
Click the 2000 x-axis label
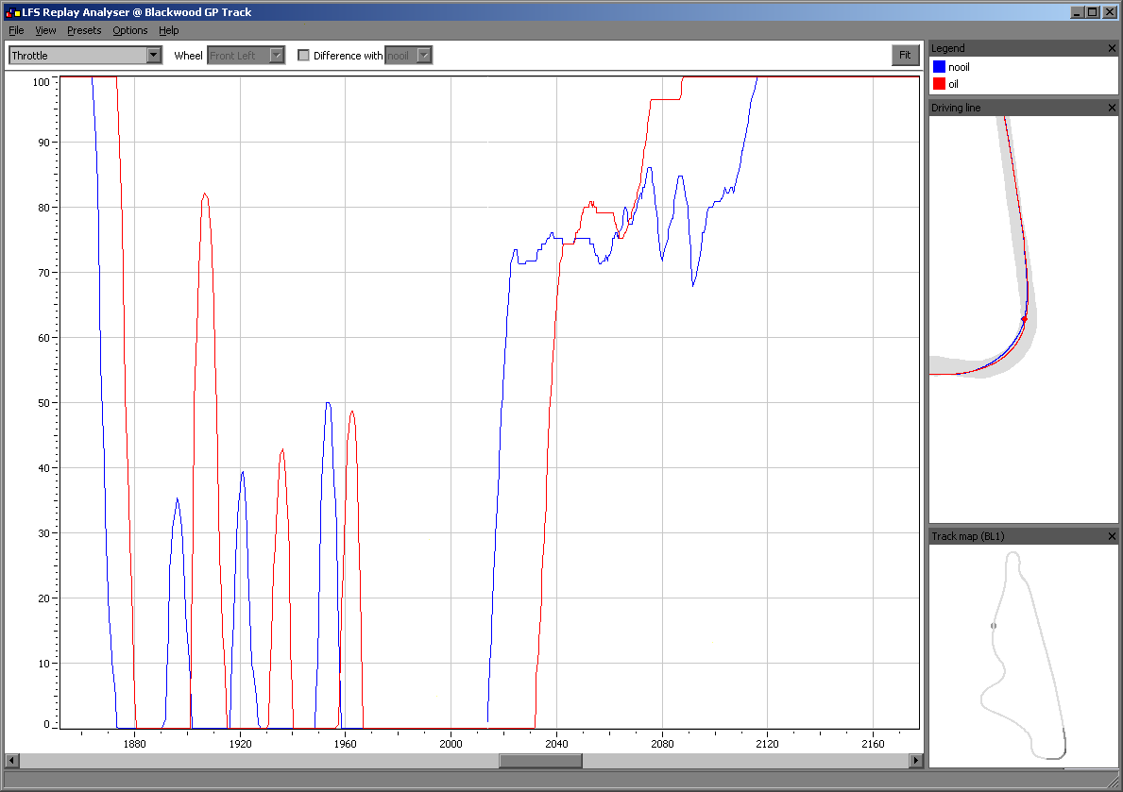451,743
